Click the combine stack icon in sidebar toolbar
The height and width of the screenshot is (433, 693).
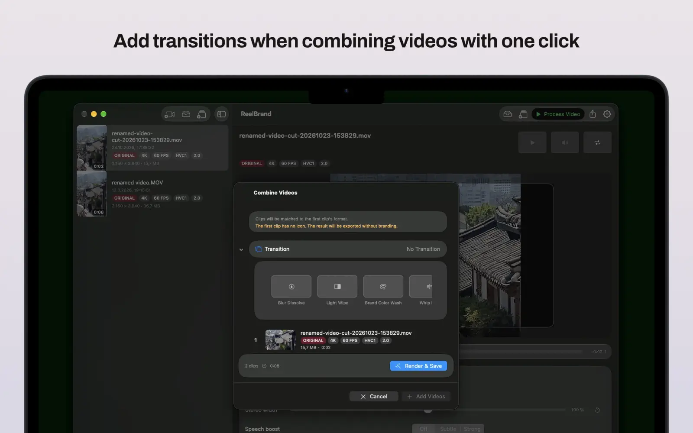tap(201, 114)
